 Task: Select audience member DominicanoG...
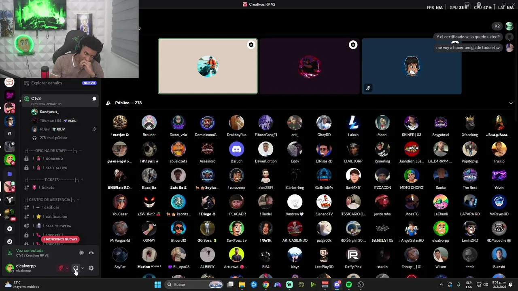pyautogui.click(x=207, y=127)
